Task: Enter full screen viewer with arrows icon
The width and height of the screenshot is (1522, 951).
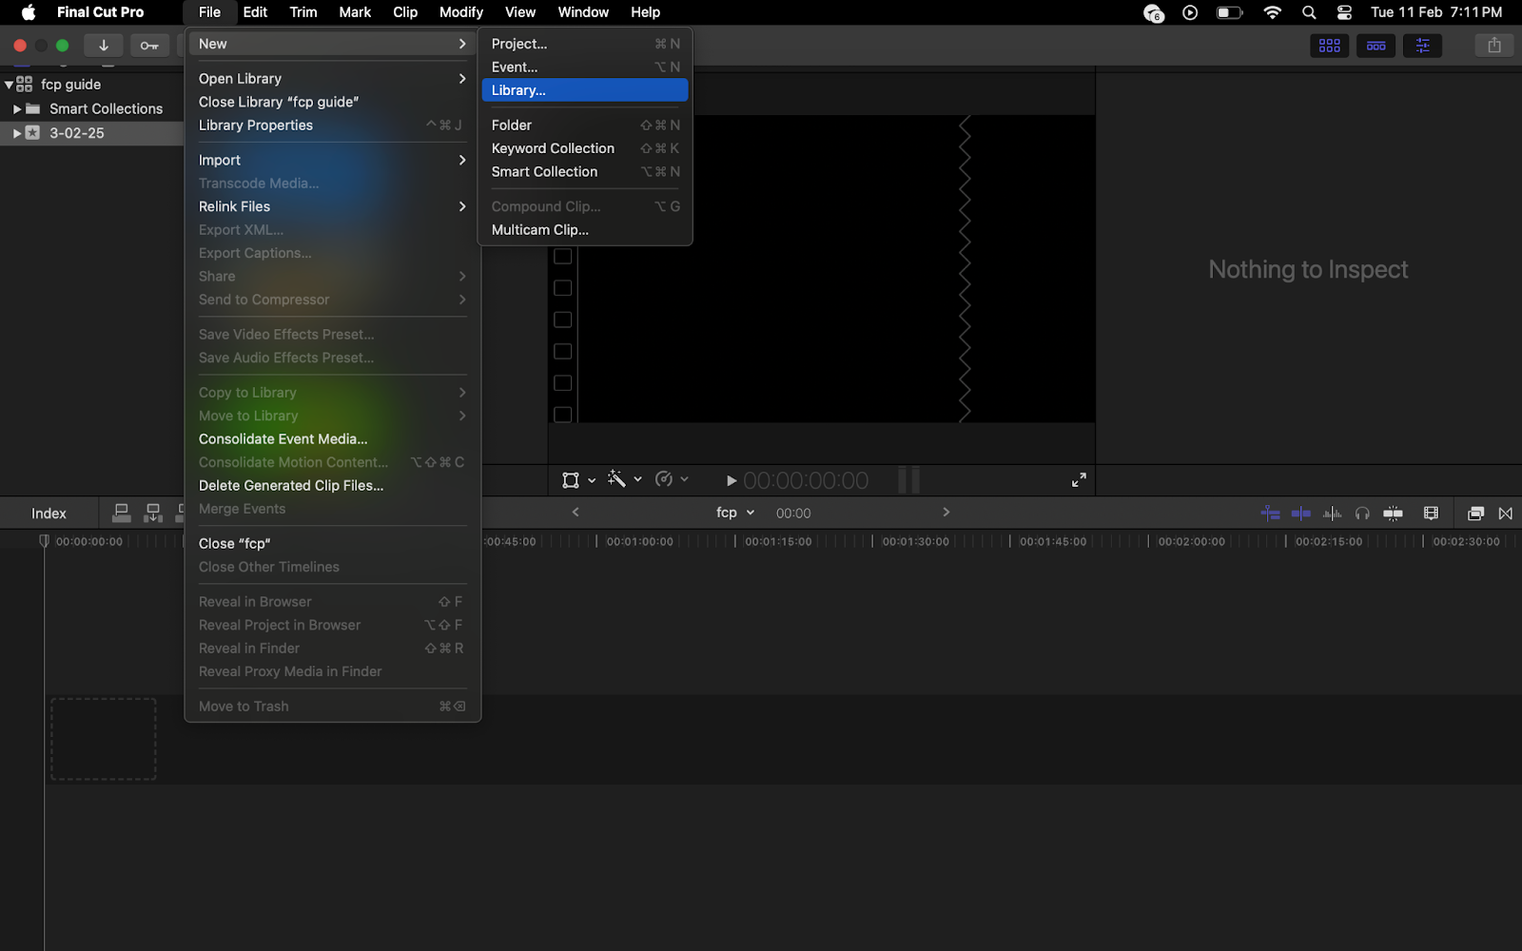Action: click(x=1079, y=480)
